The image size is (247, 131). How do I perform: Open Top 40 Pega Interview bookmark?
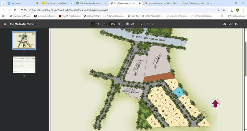70,16
